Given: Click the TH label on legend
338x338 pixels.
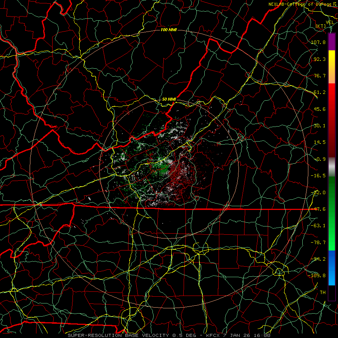Looking at the screenshot, I should [x=323, y=293].
